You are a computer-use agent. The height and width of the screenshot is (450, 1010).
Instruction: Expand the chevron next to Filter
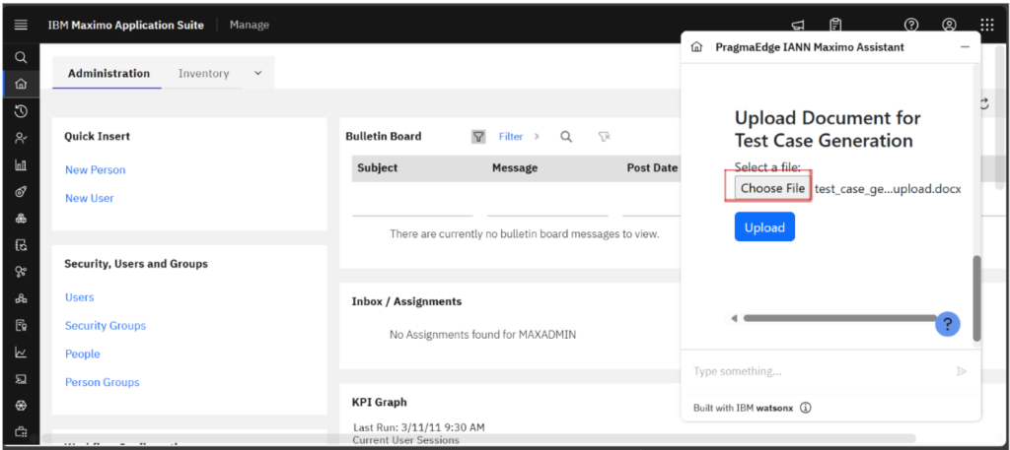click(x=537, y=136)
